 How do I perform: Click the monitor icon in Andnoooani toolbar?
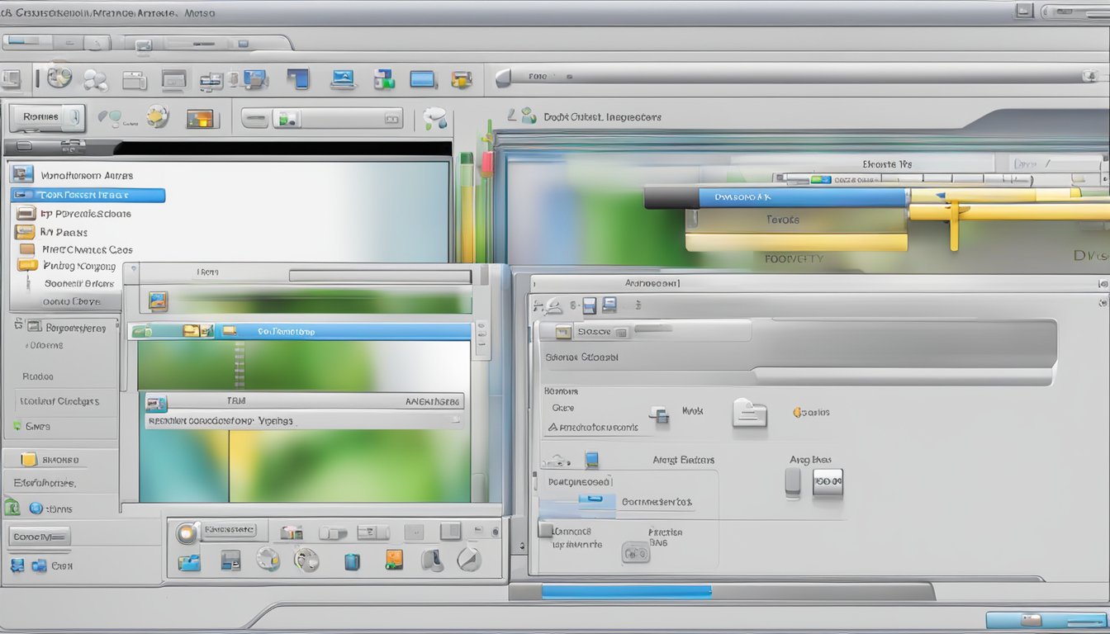pos(610,305)
